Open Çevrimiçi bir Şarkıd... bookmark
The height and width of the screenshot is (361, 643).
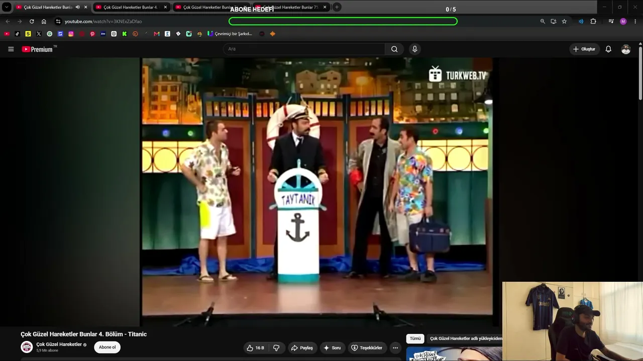230,34
